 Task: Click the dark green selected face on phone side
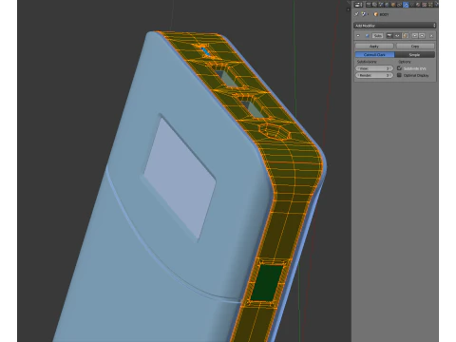point(267,283)
